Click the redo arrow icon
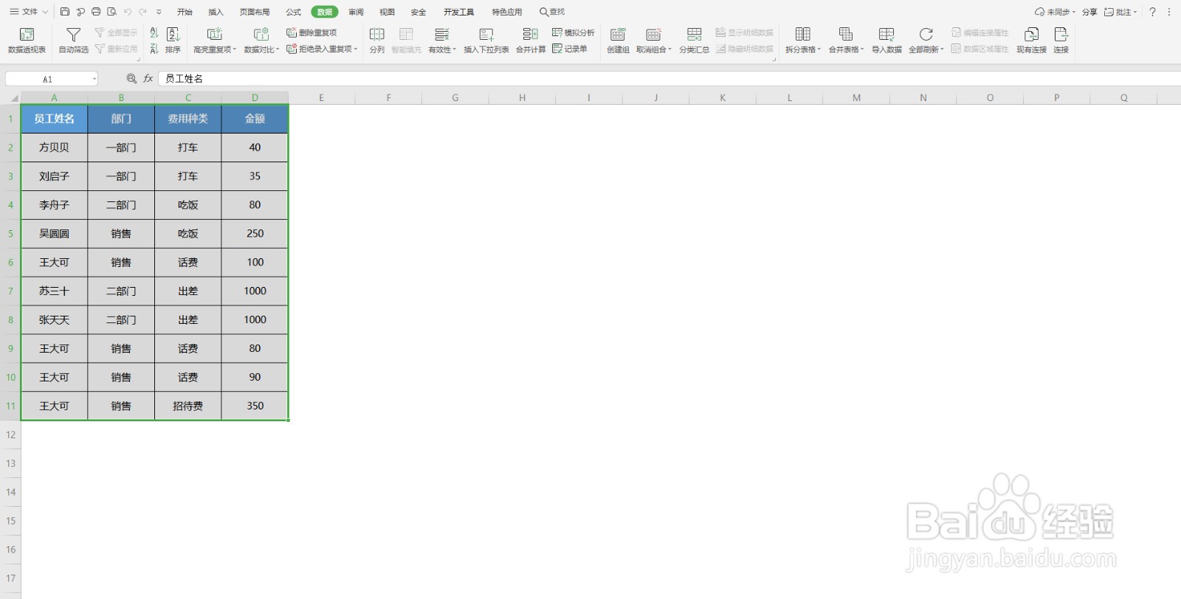The height and width of the screenshot is (599, 1181). pyautogui.click(x=142, y=12)
